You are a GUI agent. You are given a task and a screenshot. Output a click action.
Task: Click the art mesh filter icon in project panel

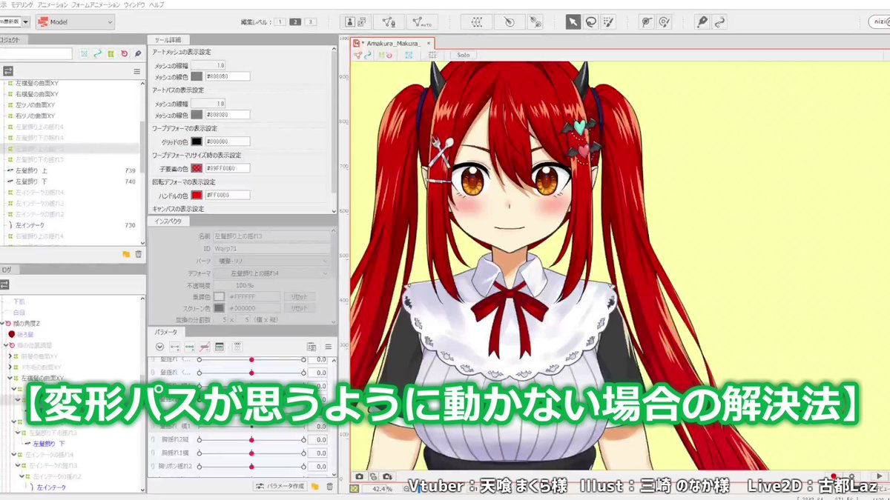click(84, 53)
